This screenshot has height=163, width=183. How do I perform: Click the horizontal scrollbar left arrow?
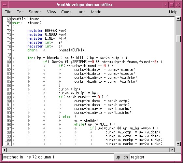pos(5,150)
